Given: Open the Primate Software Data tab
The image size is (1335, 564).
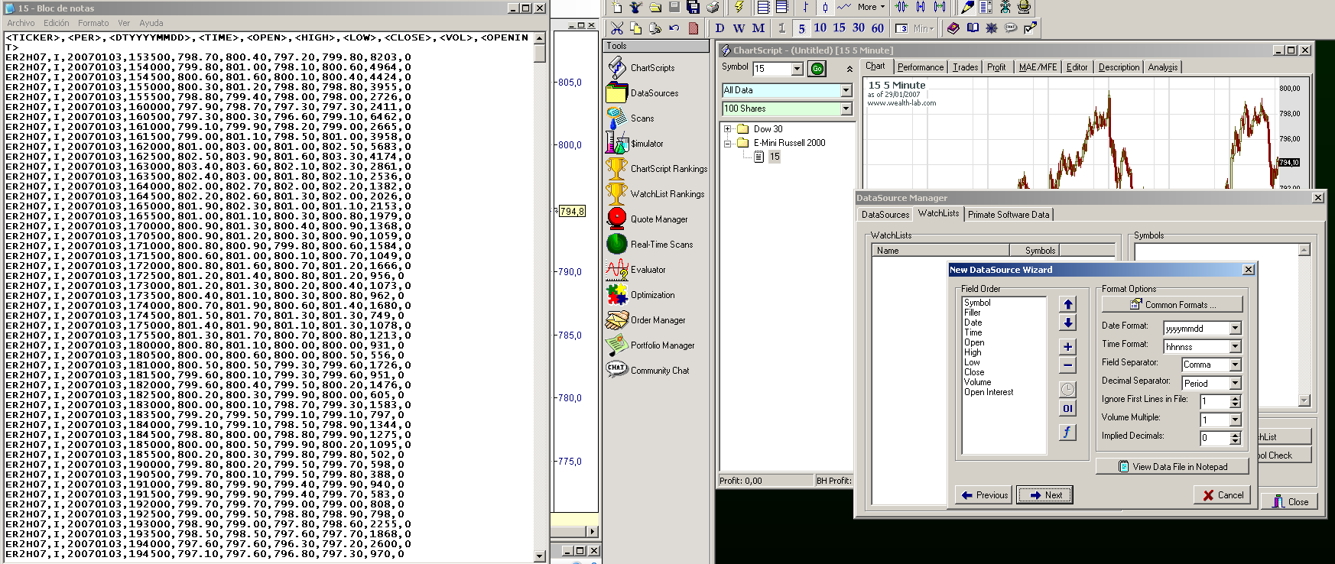Looking at the screenshot, I should 1009,215.
